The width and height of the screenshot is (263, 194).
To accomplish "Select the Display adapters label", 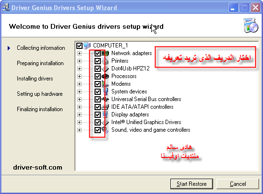I will [130, 114].
